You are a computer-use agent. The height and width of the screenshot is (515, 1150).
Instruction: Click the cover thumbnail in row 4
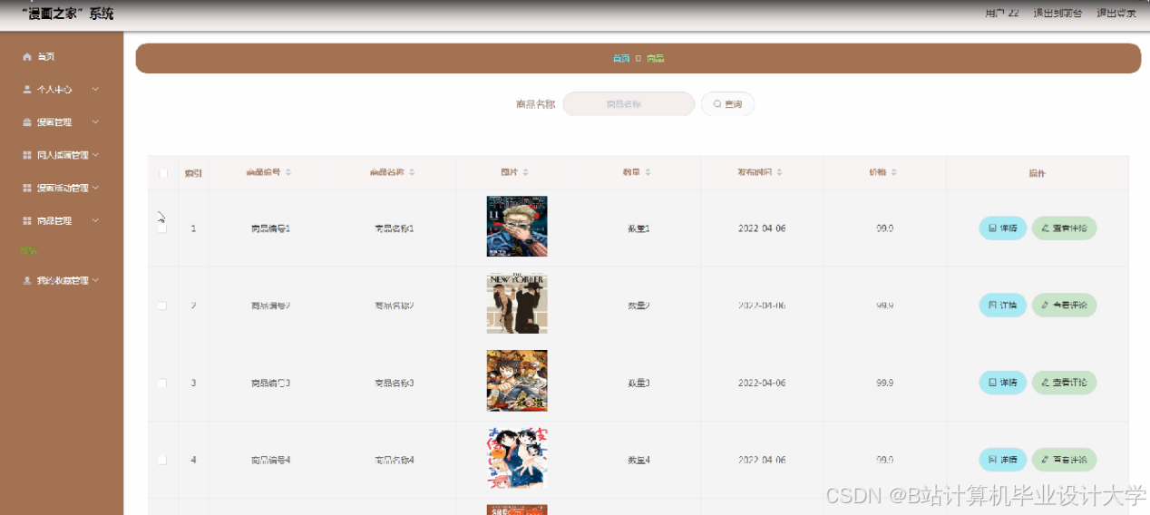(517, 458)
